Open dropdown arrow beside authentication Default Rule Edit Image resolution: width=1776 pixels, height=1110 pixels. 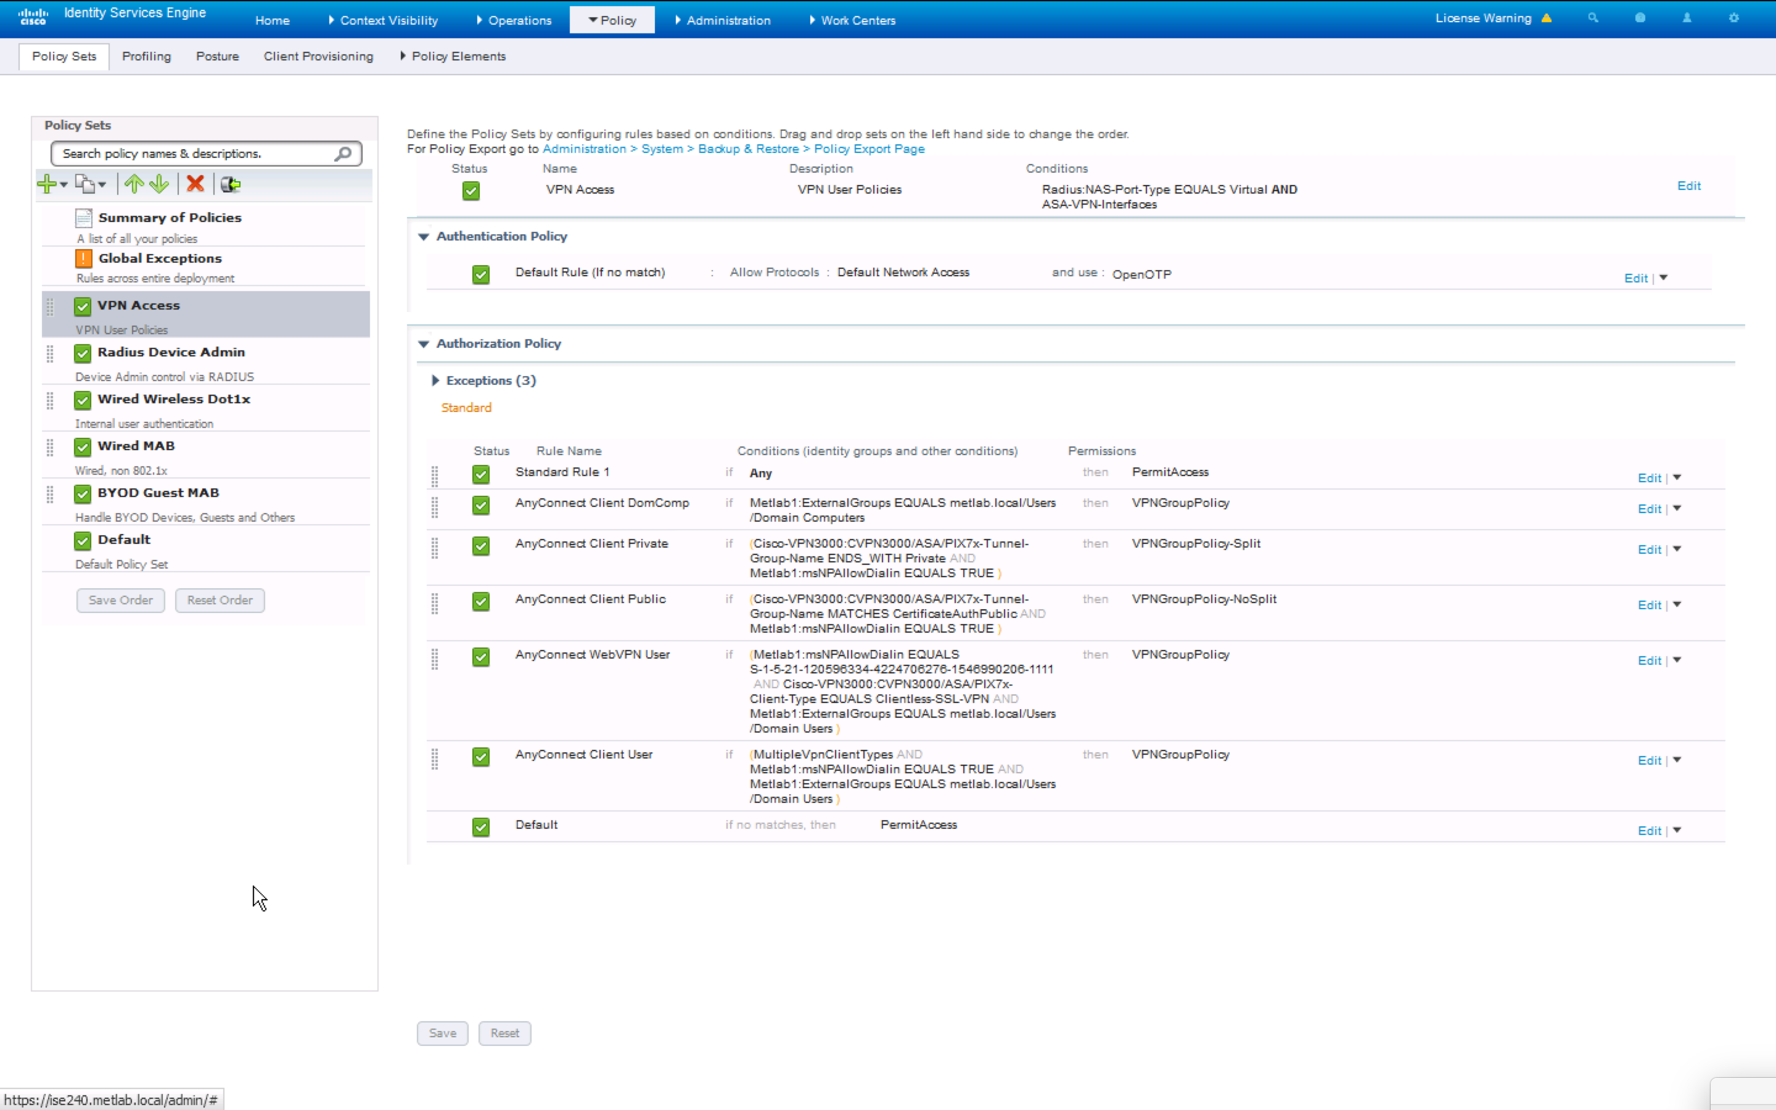pos(1664,277)
